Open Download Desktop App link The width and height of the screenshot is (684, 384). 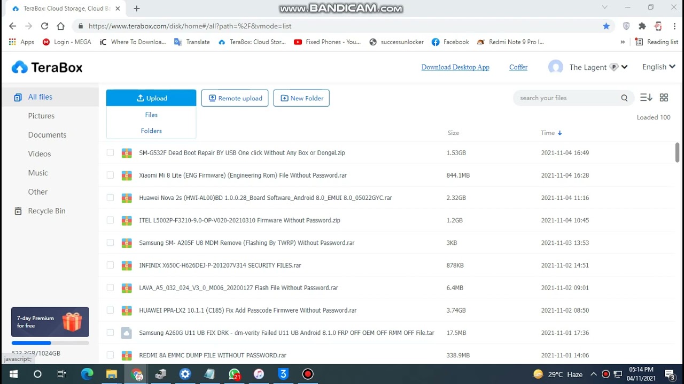point(455,67)
